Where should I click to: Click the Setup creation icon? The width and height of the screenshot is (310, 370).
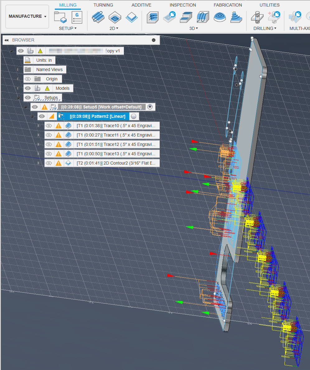point(60,17)
